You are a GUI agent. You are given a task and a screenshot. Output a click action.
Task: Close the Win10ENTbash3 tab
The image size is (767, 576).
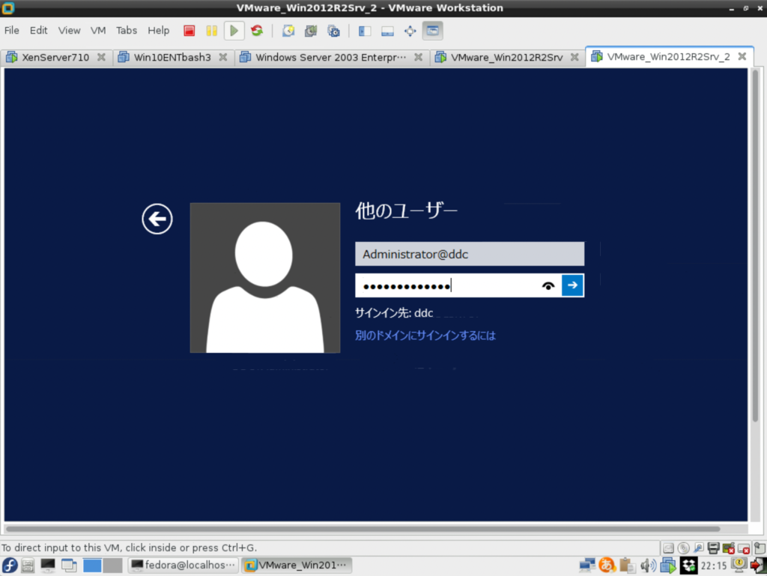[223, 57]
